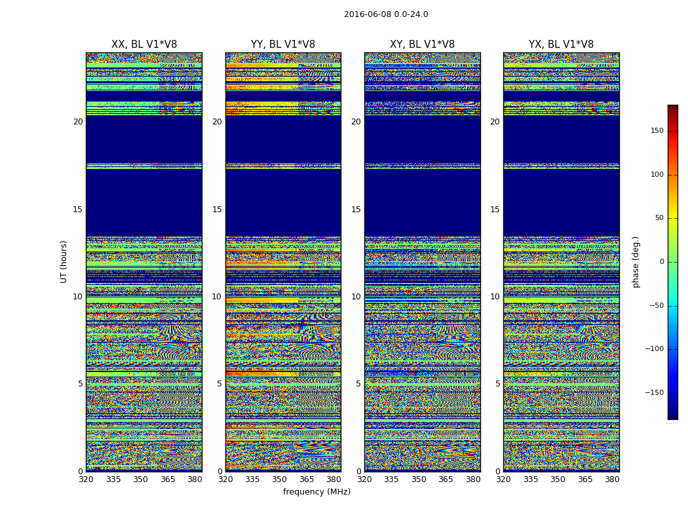Click the 'frequency (MHz)' axis label
The image size is (688, 524).
coord(316,491)
